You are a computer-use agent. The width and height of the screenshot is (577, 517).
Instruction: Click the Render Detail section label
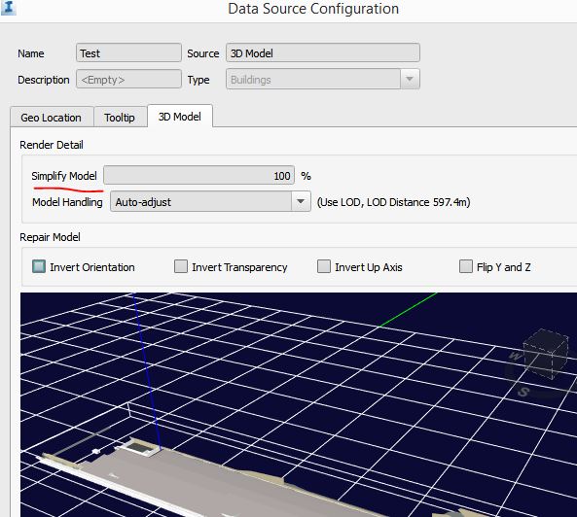click(52, 145)
